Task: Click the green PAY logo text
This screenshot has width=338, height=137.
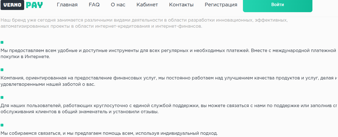Action: tap(34, 5)
